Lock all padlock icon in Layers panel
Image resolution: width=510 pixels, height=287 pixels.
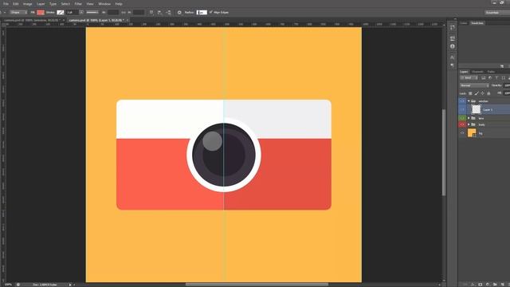click(x=488, y=93)
